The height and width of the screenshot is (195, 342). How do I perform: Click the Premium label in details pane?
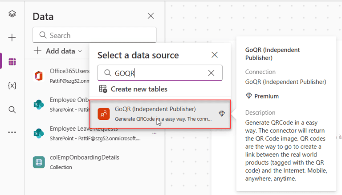[x=266, y=96]
